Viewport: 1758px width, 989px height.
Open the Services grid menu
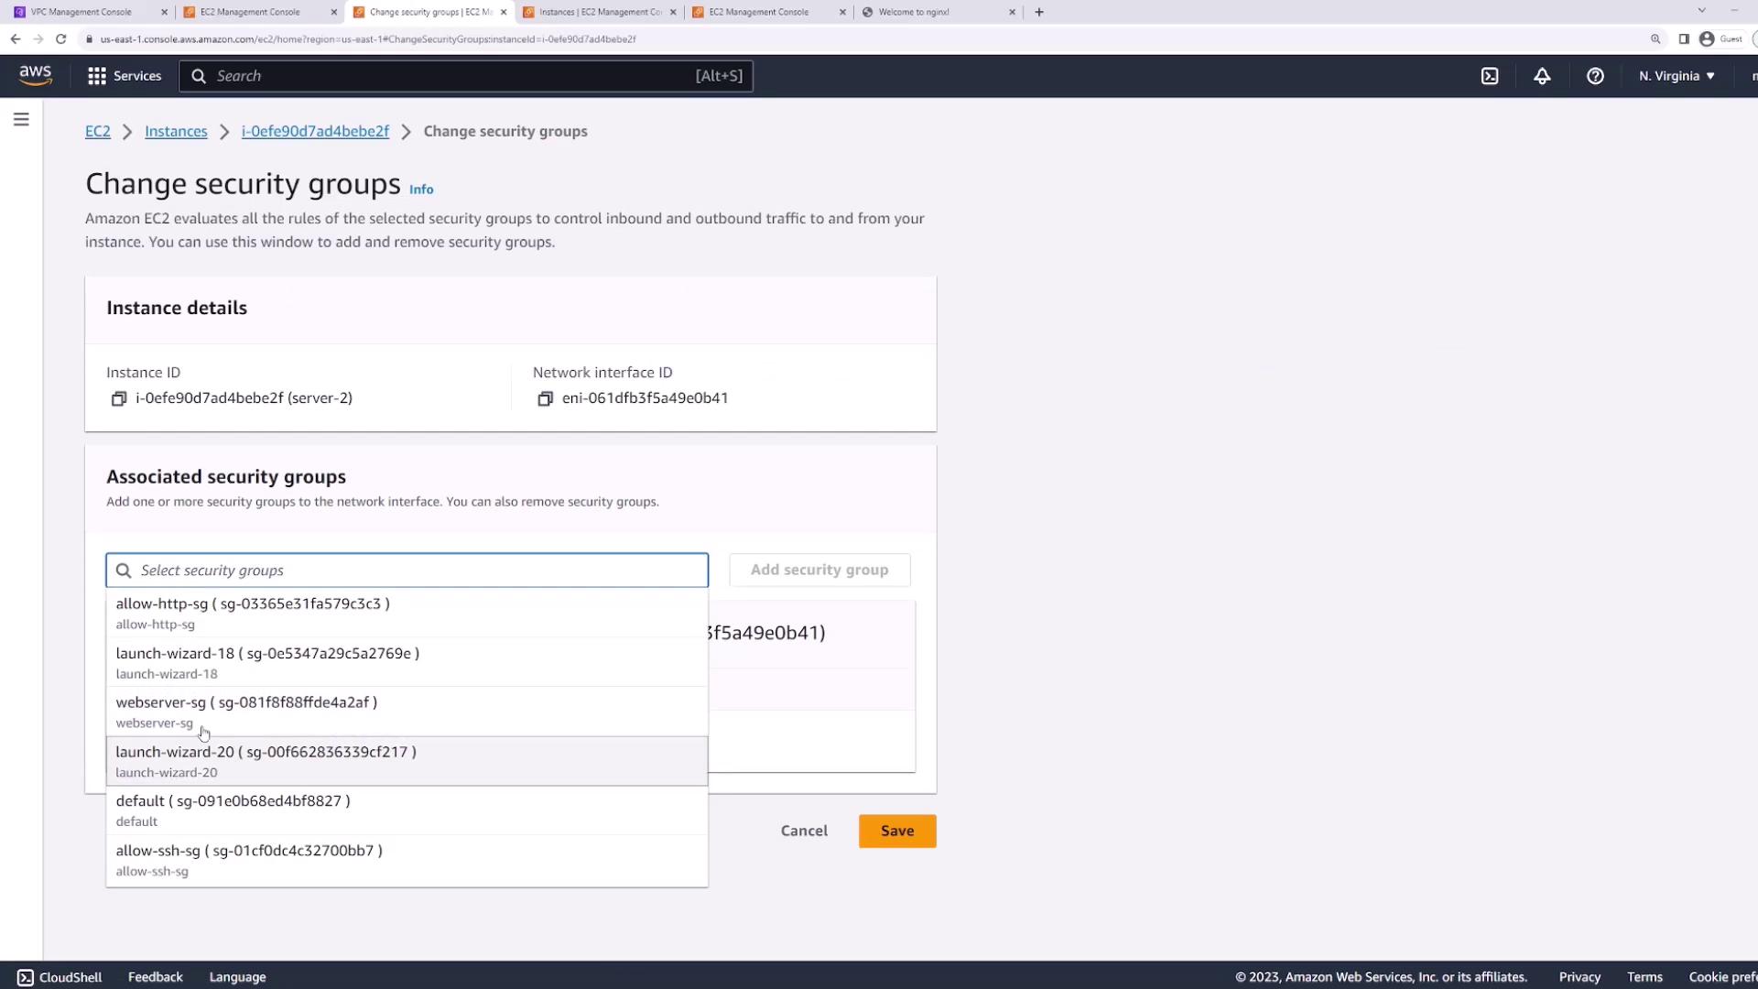97,76
